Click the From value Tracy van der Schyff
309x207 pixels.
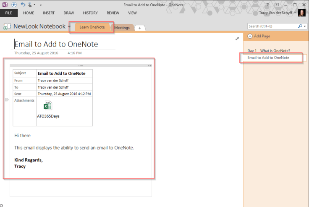point(53,81)
